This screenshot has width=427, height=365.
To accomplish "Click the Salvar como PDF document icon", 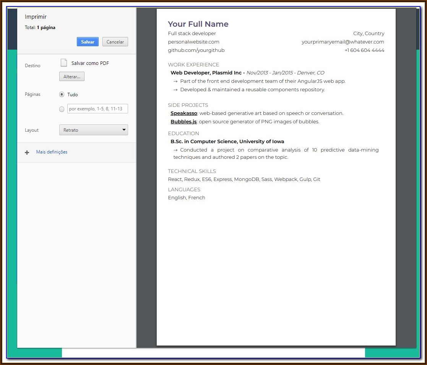I will click(x=63, y=62).
